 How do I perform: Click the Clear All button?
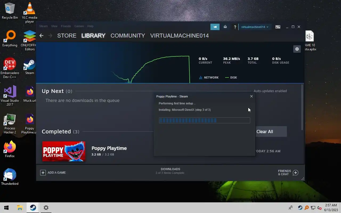click(x=271, y=132)
